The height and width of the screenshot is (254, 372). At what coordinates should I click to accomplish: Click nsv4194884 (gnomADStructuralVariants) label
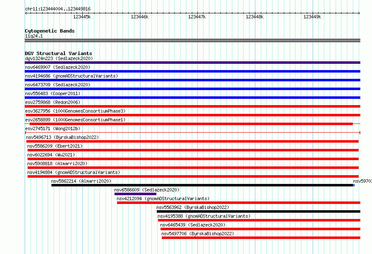[x=74, y=172]
